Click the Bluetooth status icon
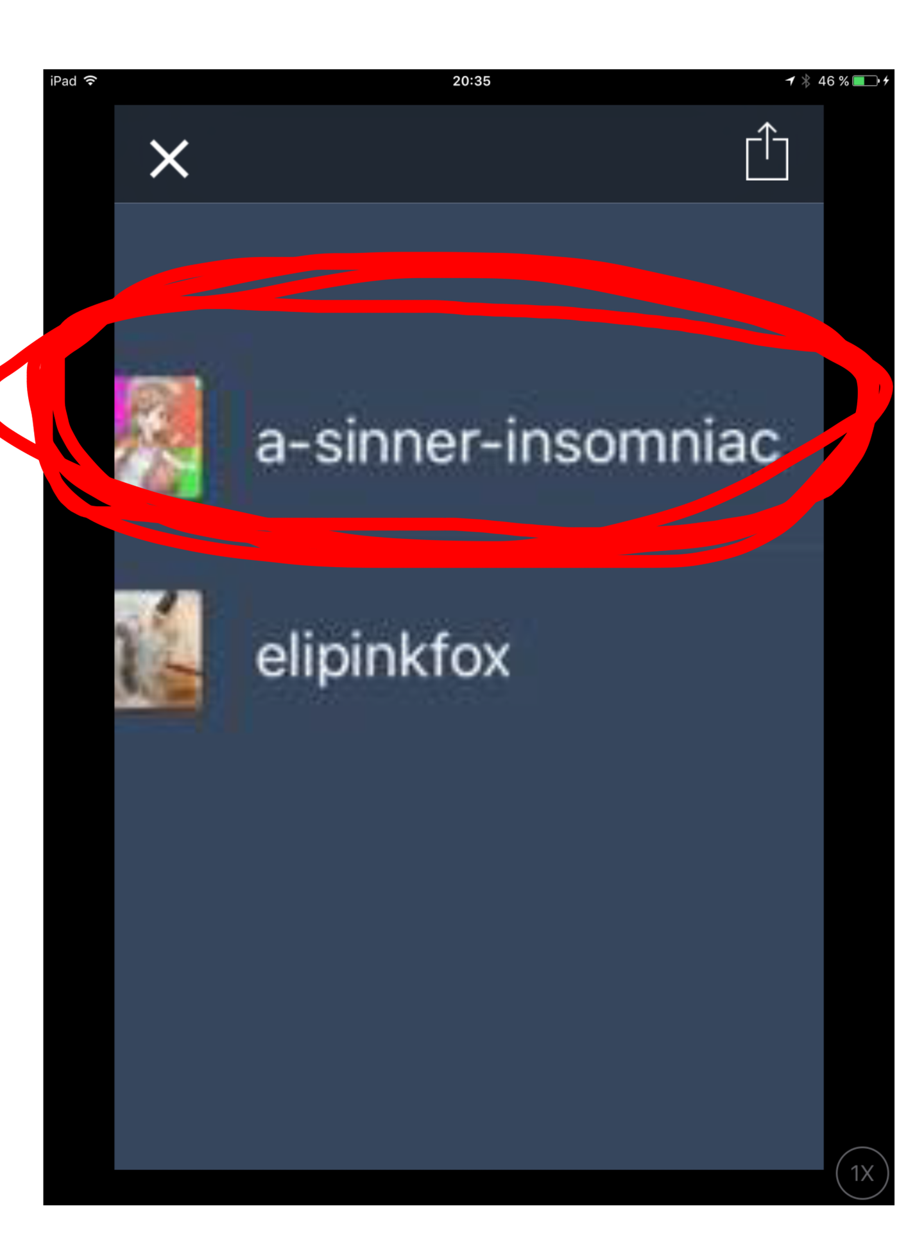Screen dimensions: 924x1233 pyautogui.click(x=806, y=80)
